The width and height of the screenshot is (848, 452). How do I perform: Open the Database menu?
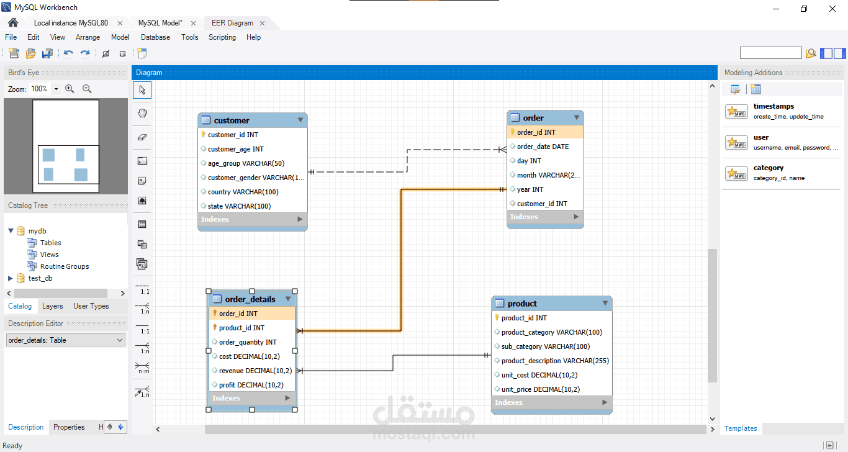click(x=155, y=37)
